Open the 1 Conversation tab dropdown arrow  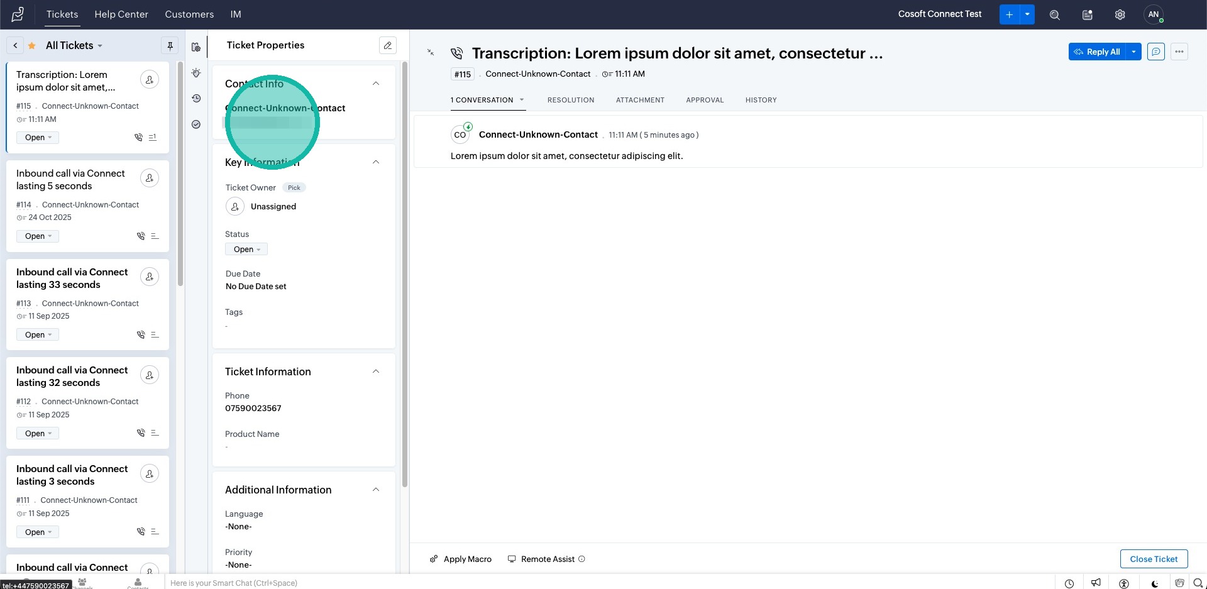click(522, 100)
